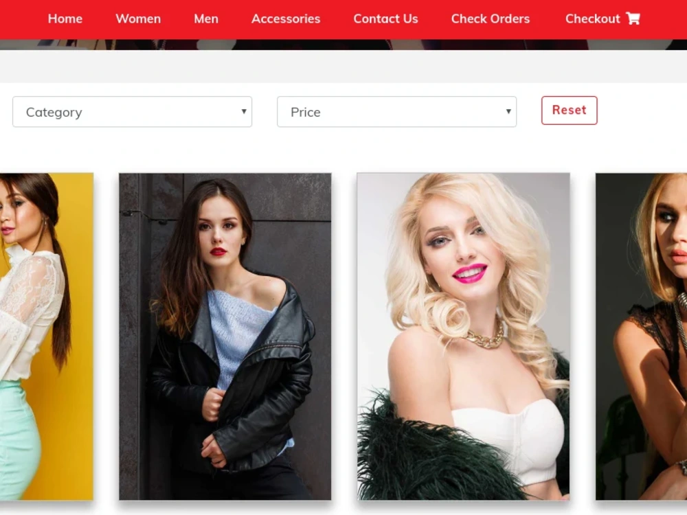Open product with black leather jacket
The width and height of the screenshot is (687, 515).
coord(225,336)
